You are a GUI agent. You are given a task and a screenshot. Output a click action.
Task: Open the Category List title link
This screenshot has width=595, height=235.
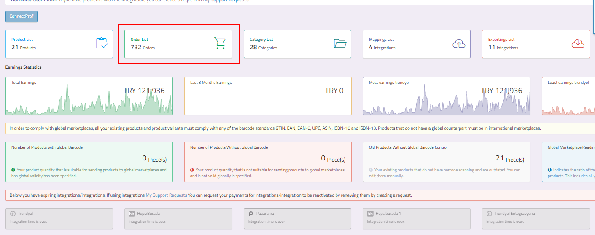coord(261,40)
